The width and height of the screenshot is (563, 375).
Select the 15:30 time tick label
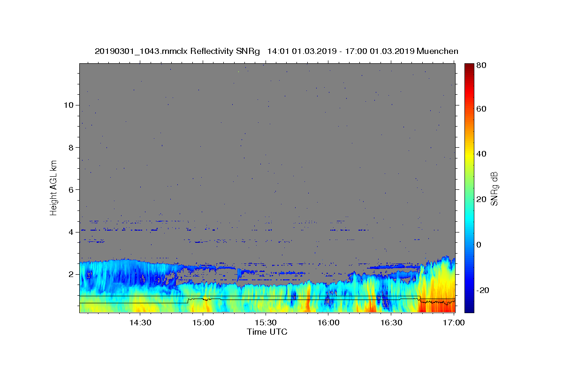266,322
